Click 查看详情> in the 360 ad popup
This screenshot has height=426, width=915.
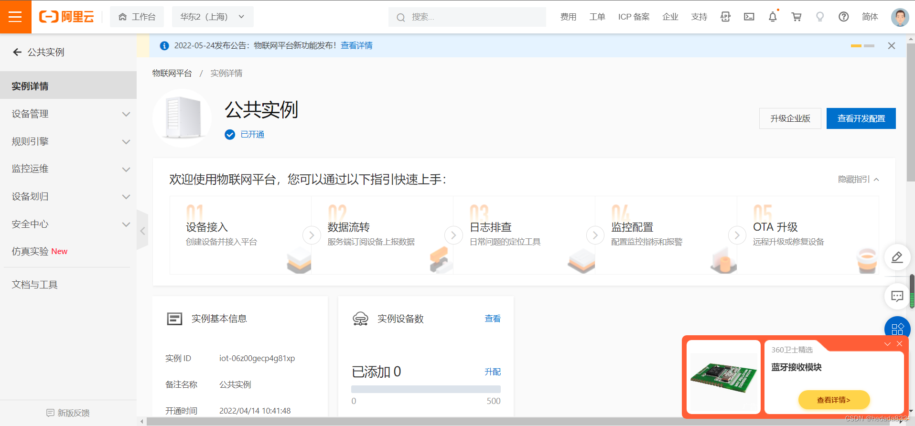point(834,400)
